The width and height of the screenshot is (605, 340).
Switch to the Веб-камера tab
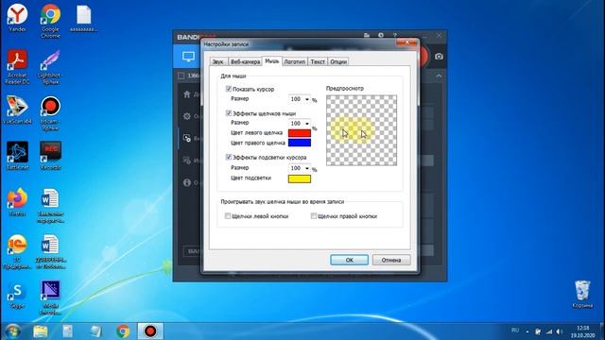[246, 61]
